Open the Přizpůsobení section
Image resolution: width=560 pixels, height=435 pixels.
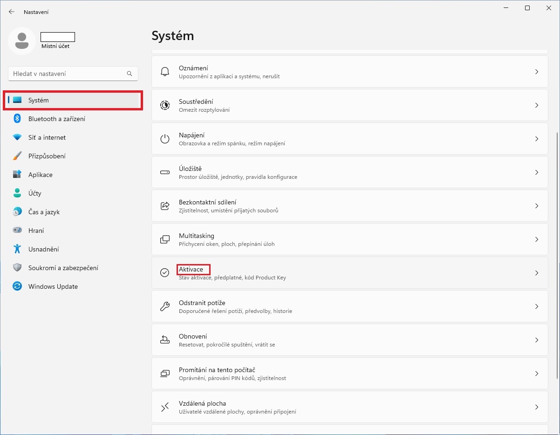(73, 156)
